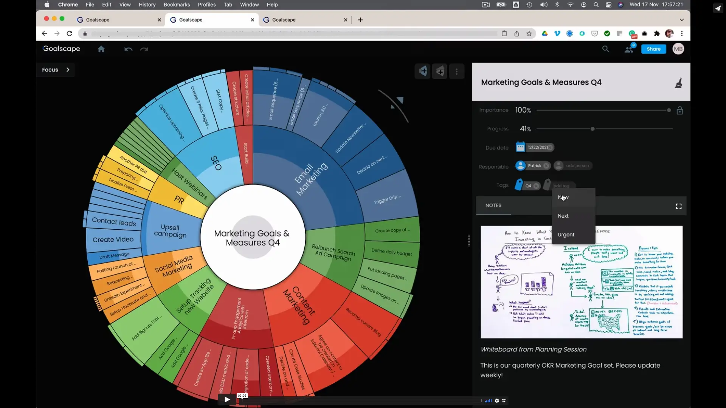Click the undo arrow icon

coord(128,49)
